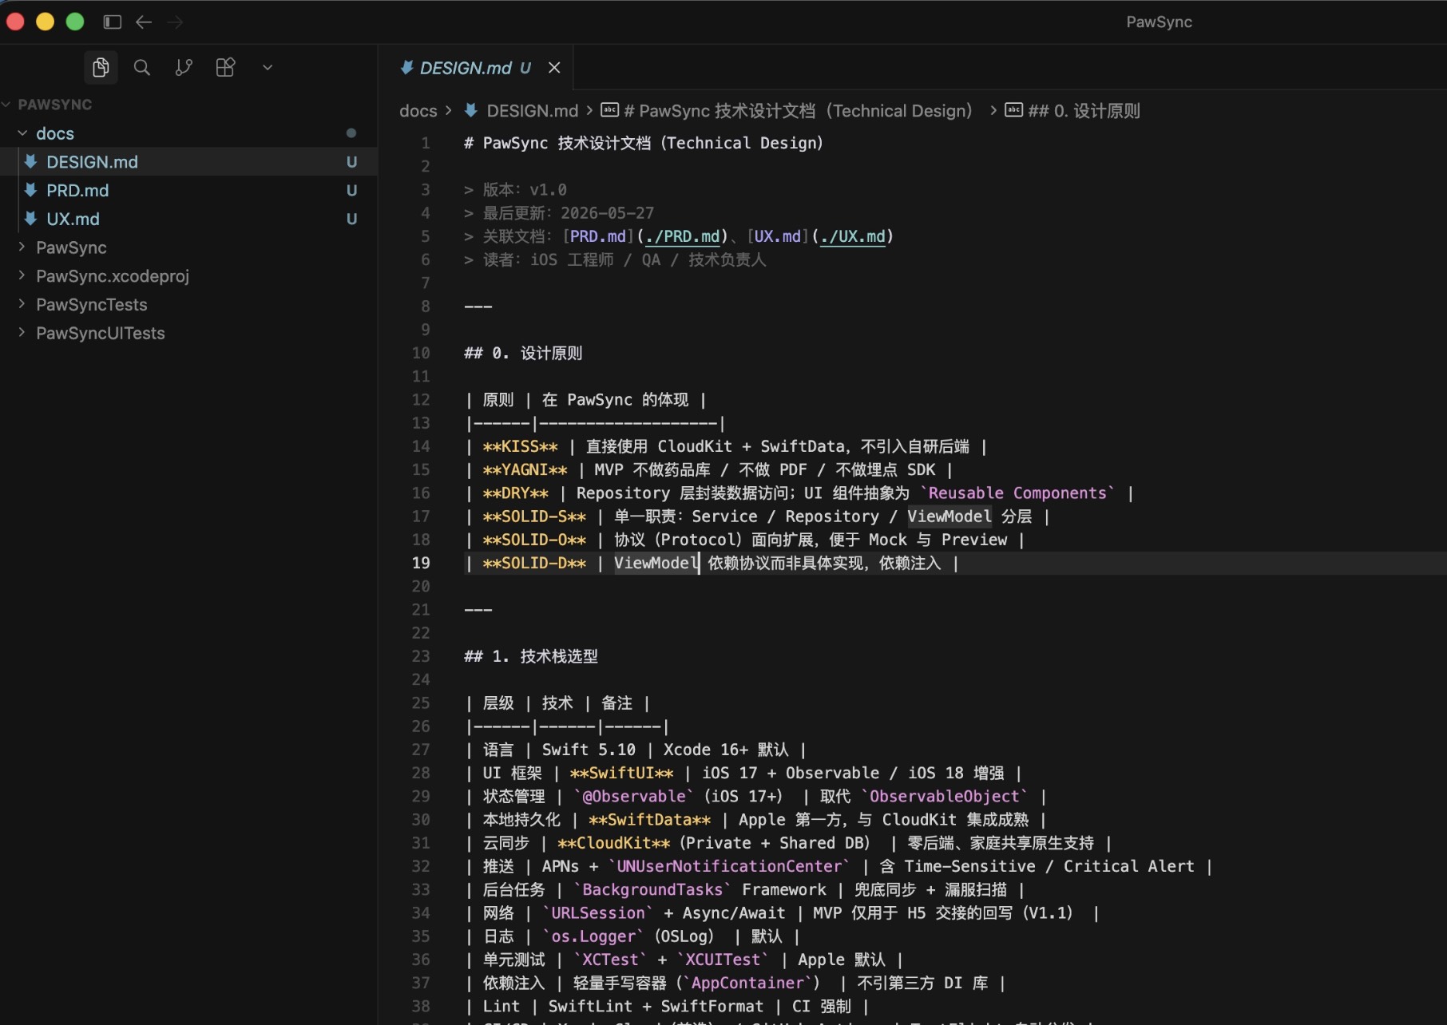Click the DESIGN.md breadcrumb segment
Image resolution: width=1447 pixels, height=1025 pixels.
[533, 111]
